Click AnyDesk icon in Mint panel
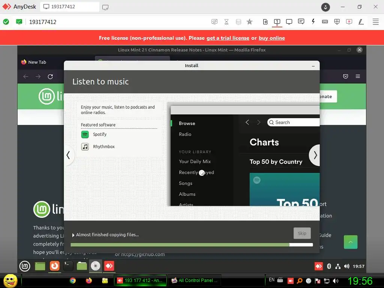This screenshot has width=384, height=288. tap(109, 266)
